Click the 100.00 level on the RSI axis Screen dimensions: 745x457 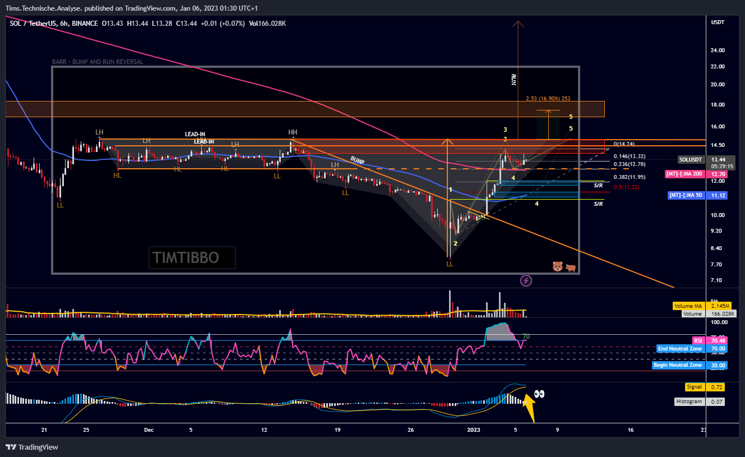click(x=718, y=323)
